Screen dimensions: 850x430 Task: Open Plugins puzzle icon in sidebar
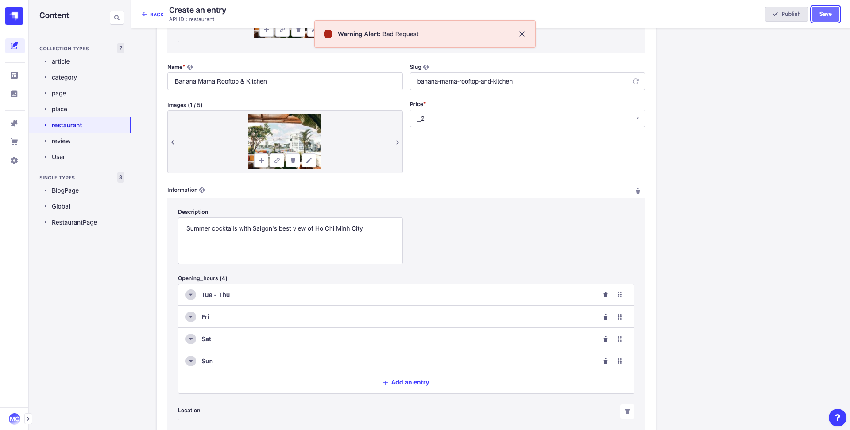[x=14, y=123]
